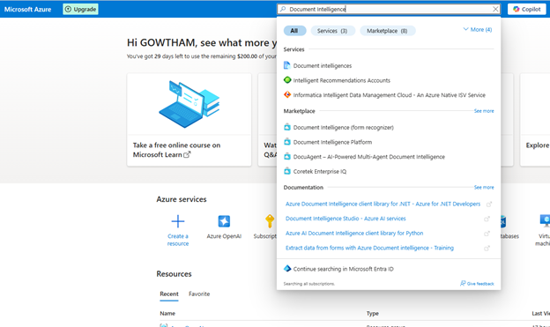550x327 pixels.
Task: Click the Document intelligences service icon
Action: pyautogui.click(x=287, y=65)
